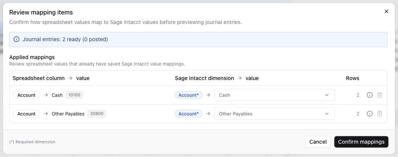Click the Account* dimension tag for Cash

coord(189,95)
